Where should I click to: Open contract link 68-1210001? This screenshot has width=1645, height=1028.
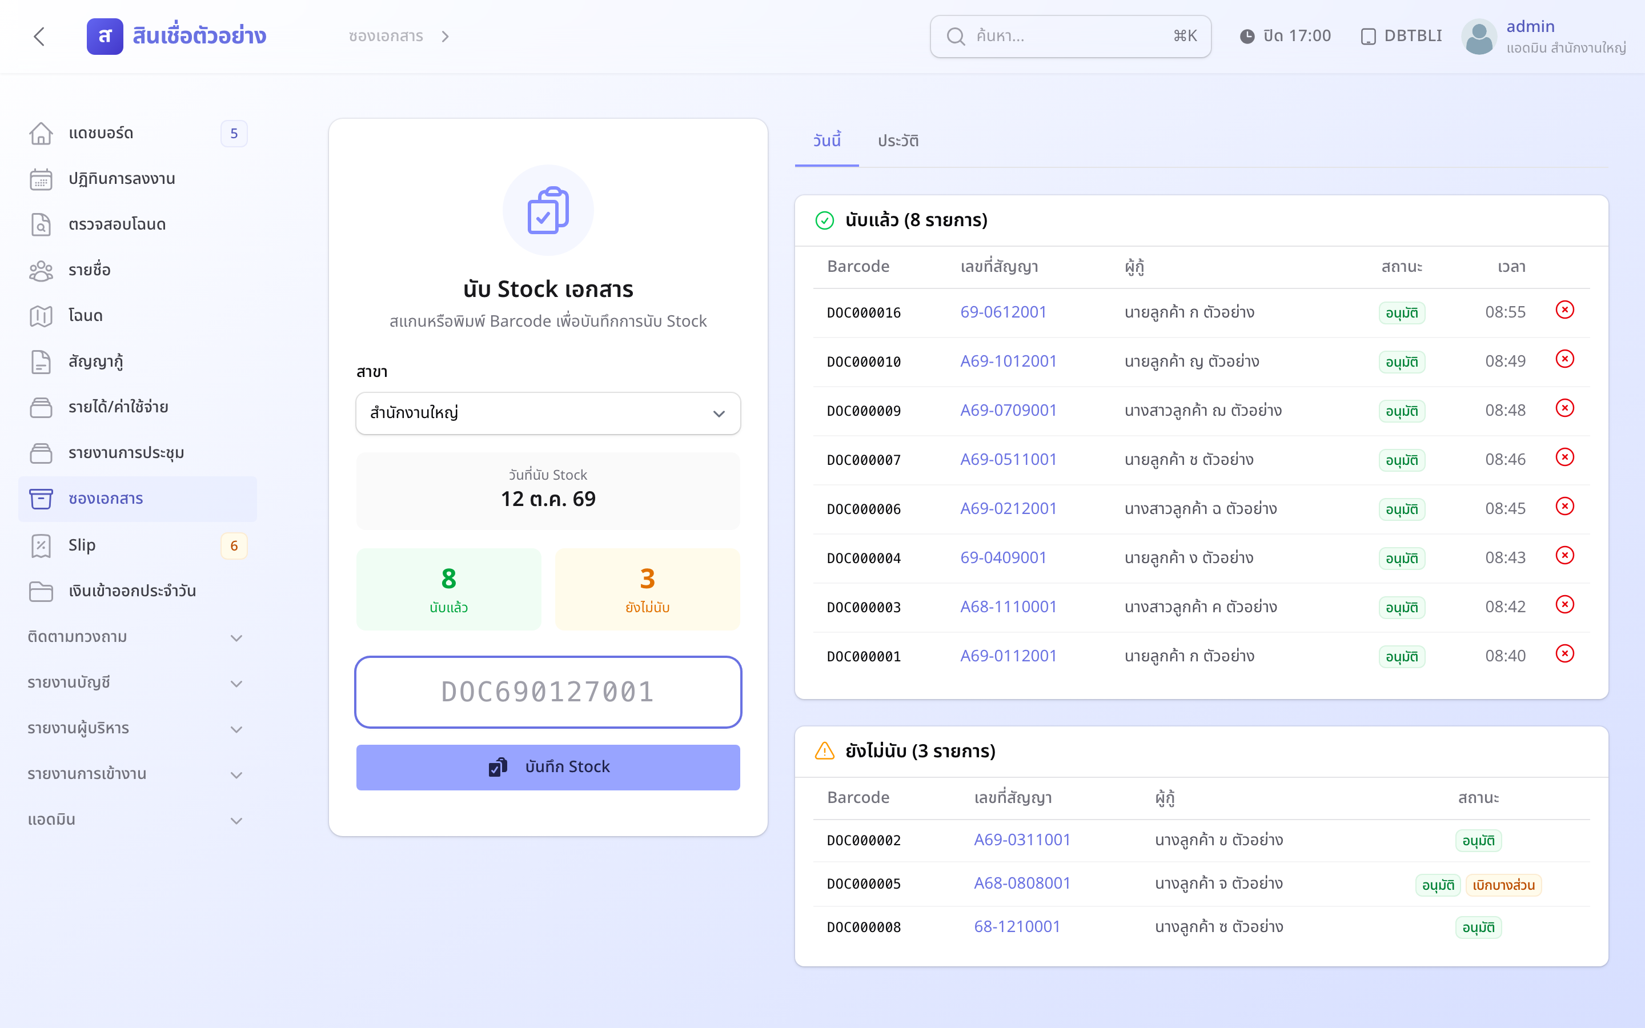(x=1017, y=927)
